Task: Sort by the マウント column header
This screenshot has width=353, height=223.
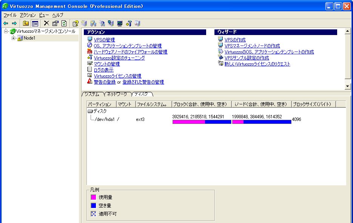Action: tap(126, 104)
